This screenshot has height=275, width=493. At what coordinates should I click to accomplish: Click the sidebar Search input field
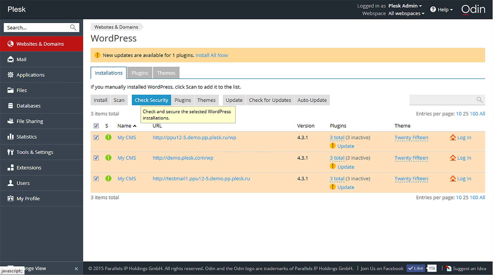37,27
